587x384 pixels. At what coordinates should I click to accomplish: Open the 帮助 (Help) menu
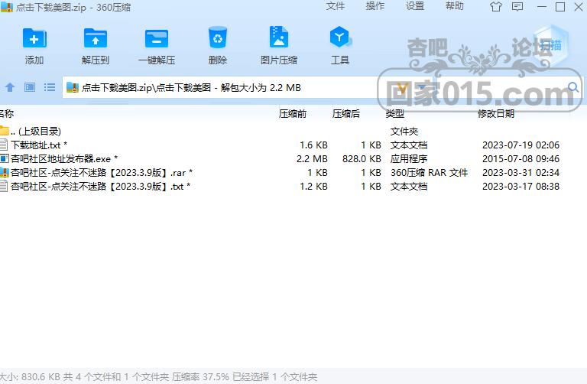click(x=455, y=6)
